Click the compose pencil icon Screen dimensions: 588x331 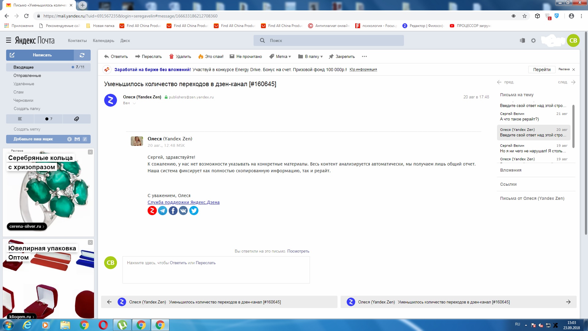click(x=12, y=55)
